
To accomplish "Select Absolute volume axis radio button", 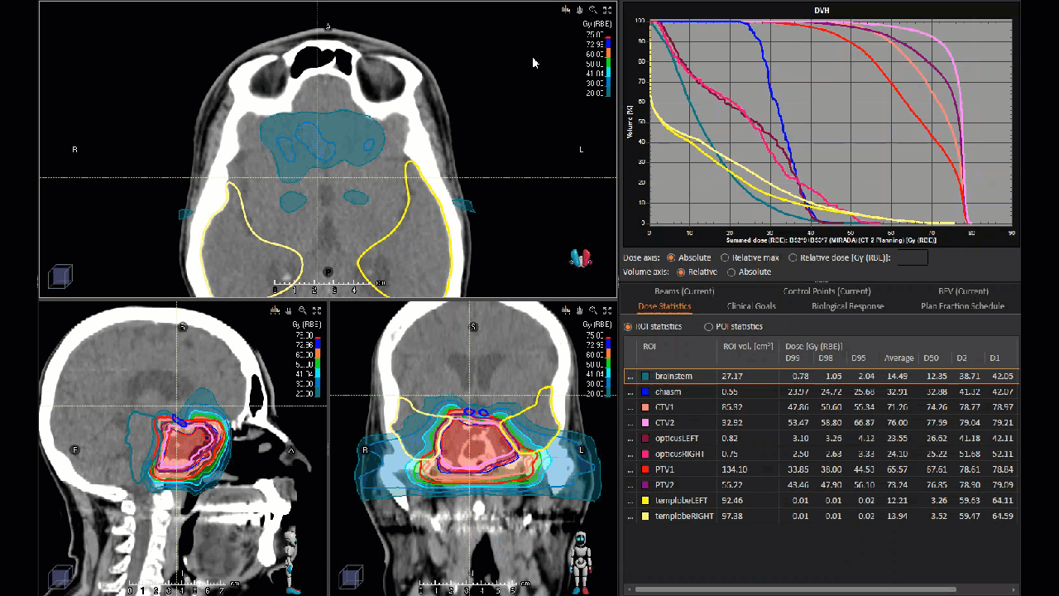I will coord(731,272).
